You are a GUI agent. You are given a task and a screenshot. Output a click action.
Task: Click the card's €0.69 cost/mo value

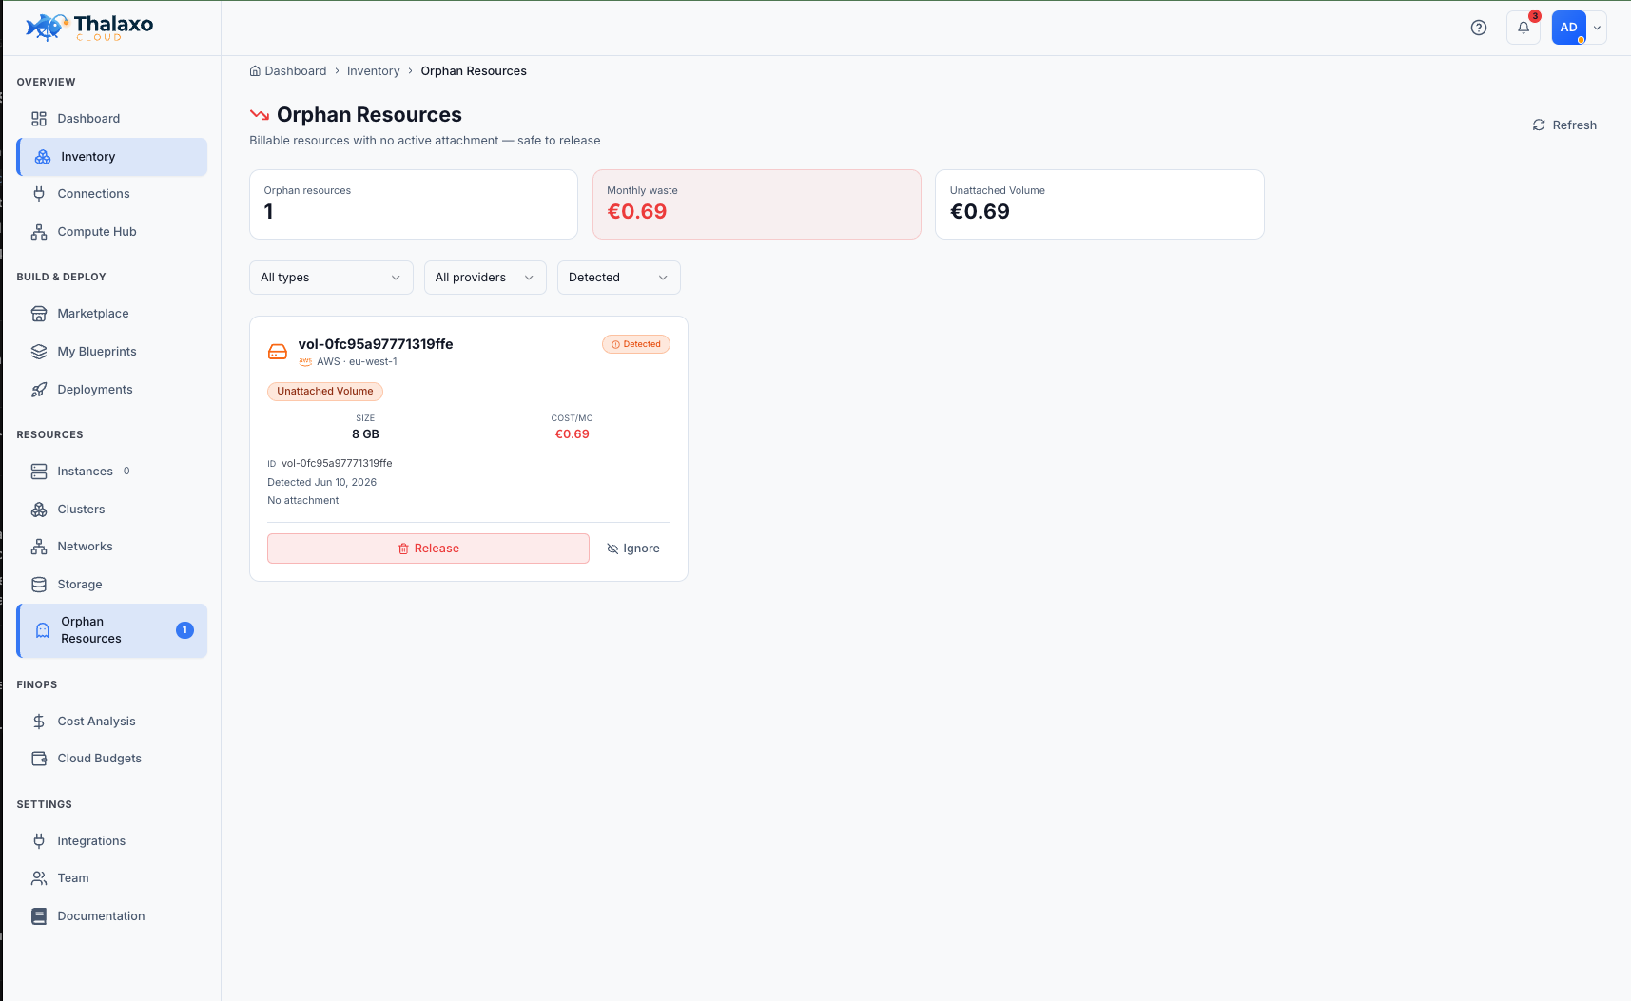coord(573,434)
